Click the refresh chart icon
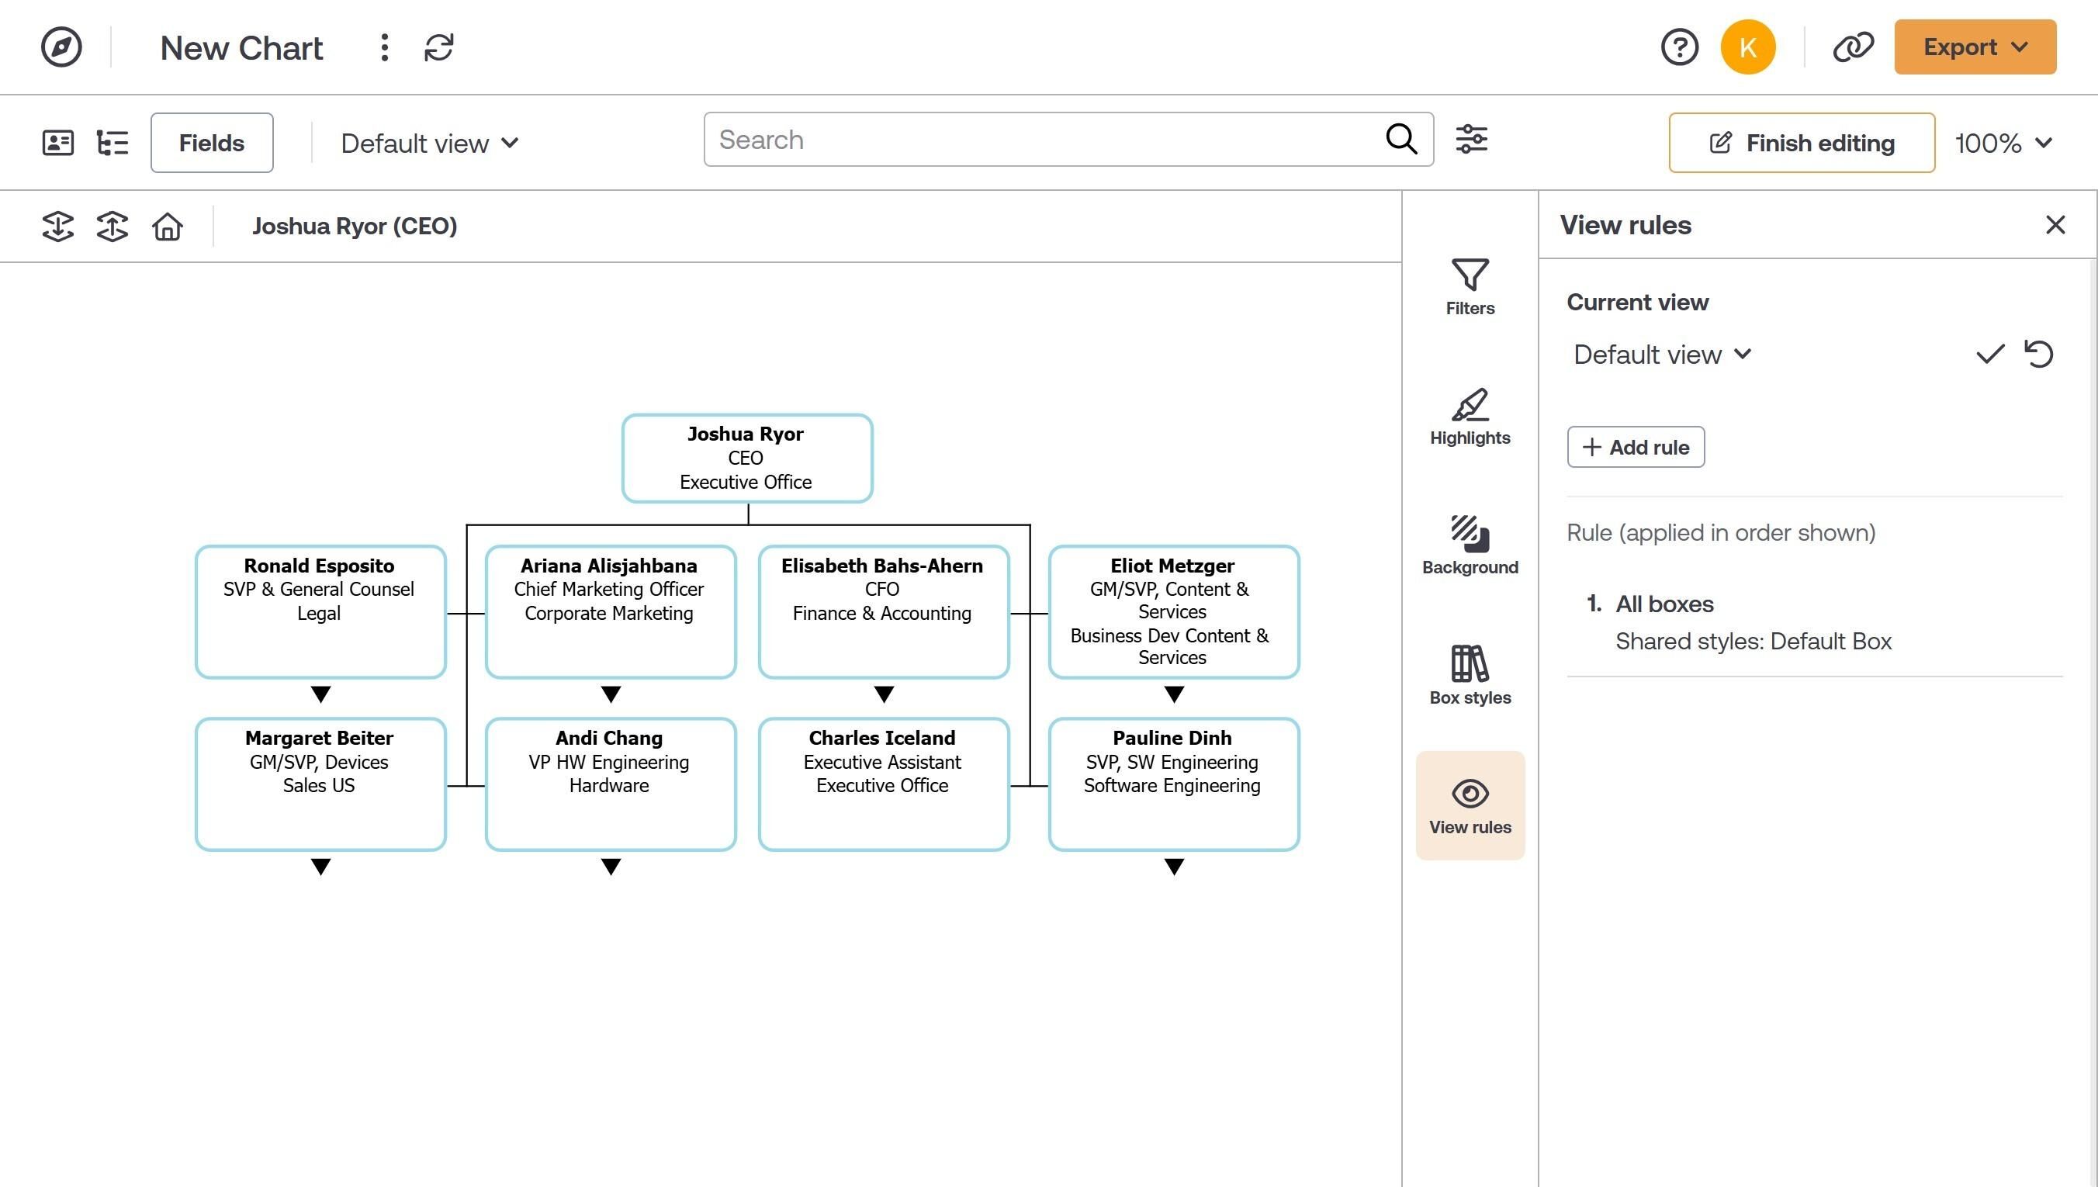 (x=438, y=47)
